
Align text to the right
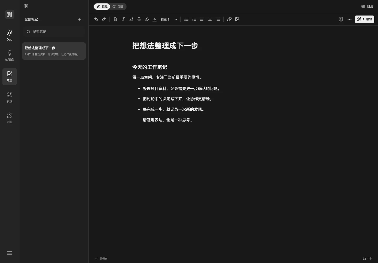[218, 19]
